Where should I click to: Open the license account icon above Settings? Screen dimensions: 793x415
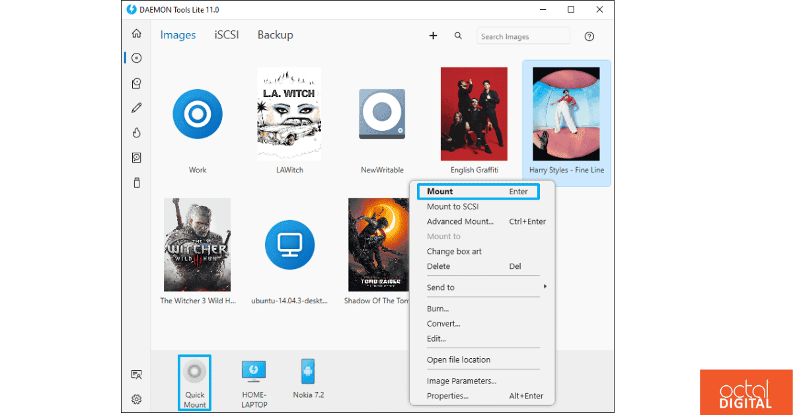click(136, 374)
